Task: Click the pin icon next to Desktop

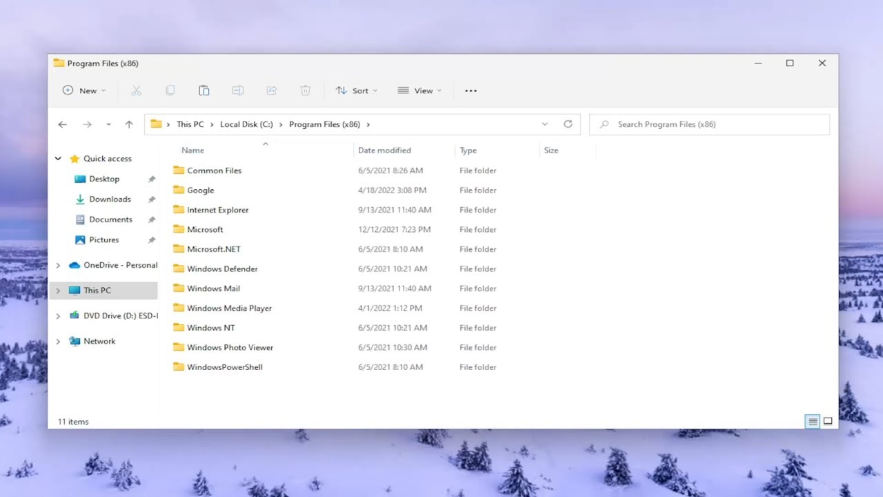Action: coord(152,179)
